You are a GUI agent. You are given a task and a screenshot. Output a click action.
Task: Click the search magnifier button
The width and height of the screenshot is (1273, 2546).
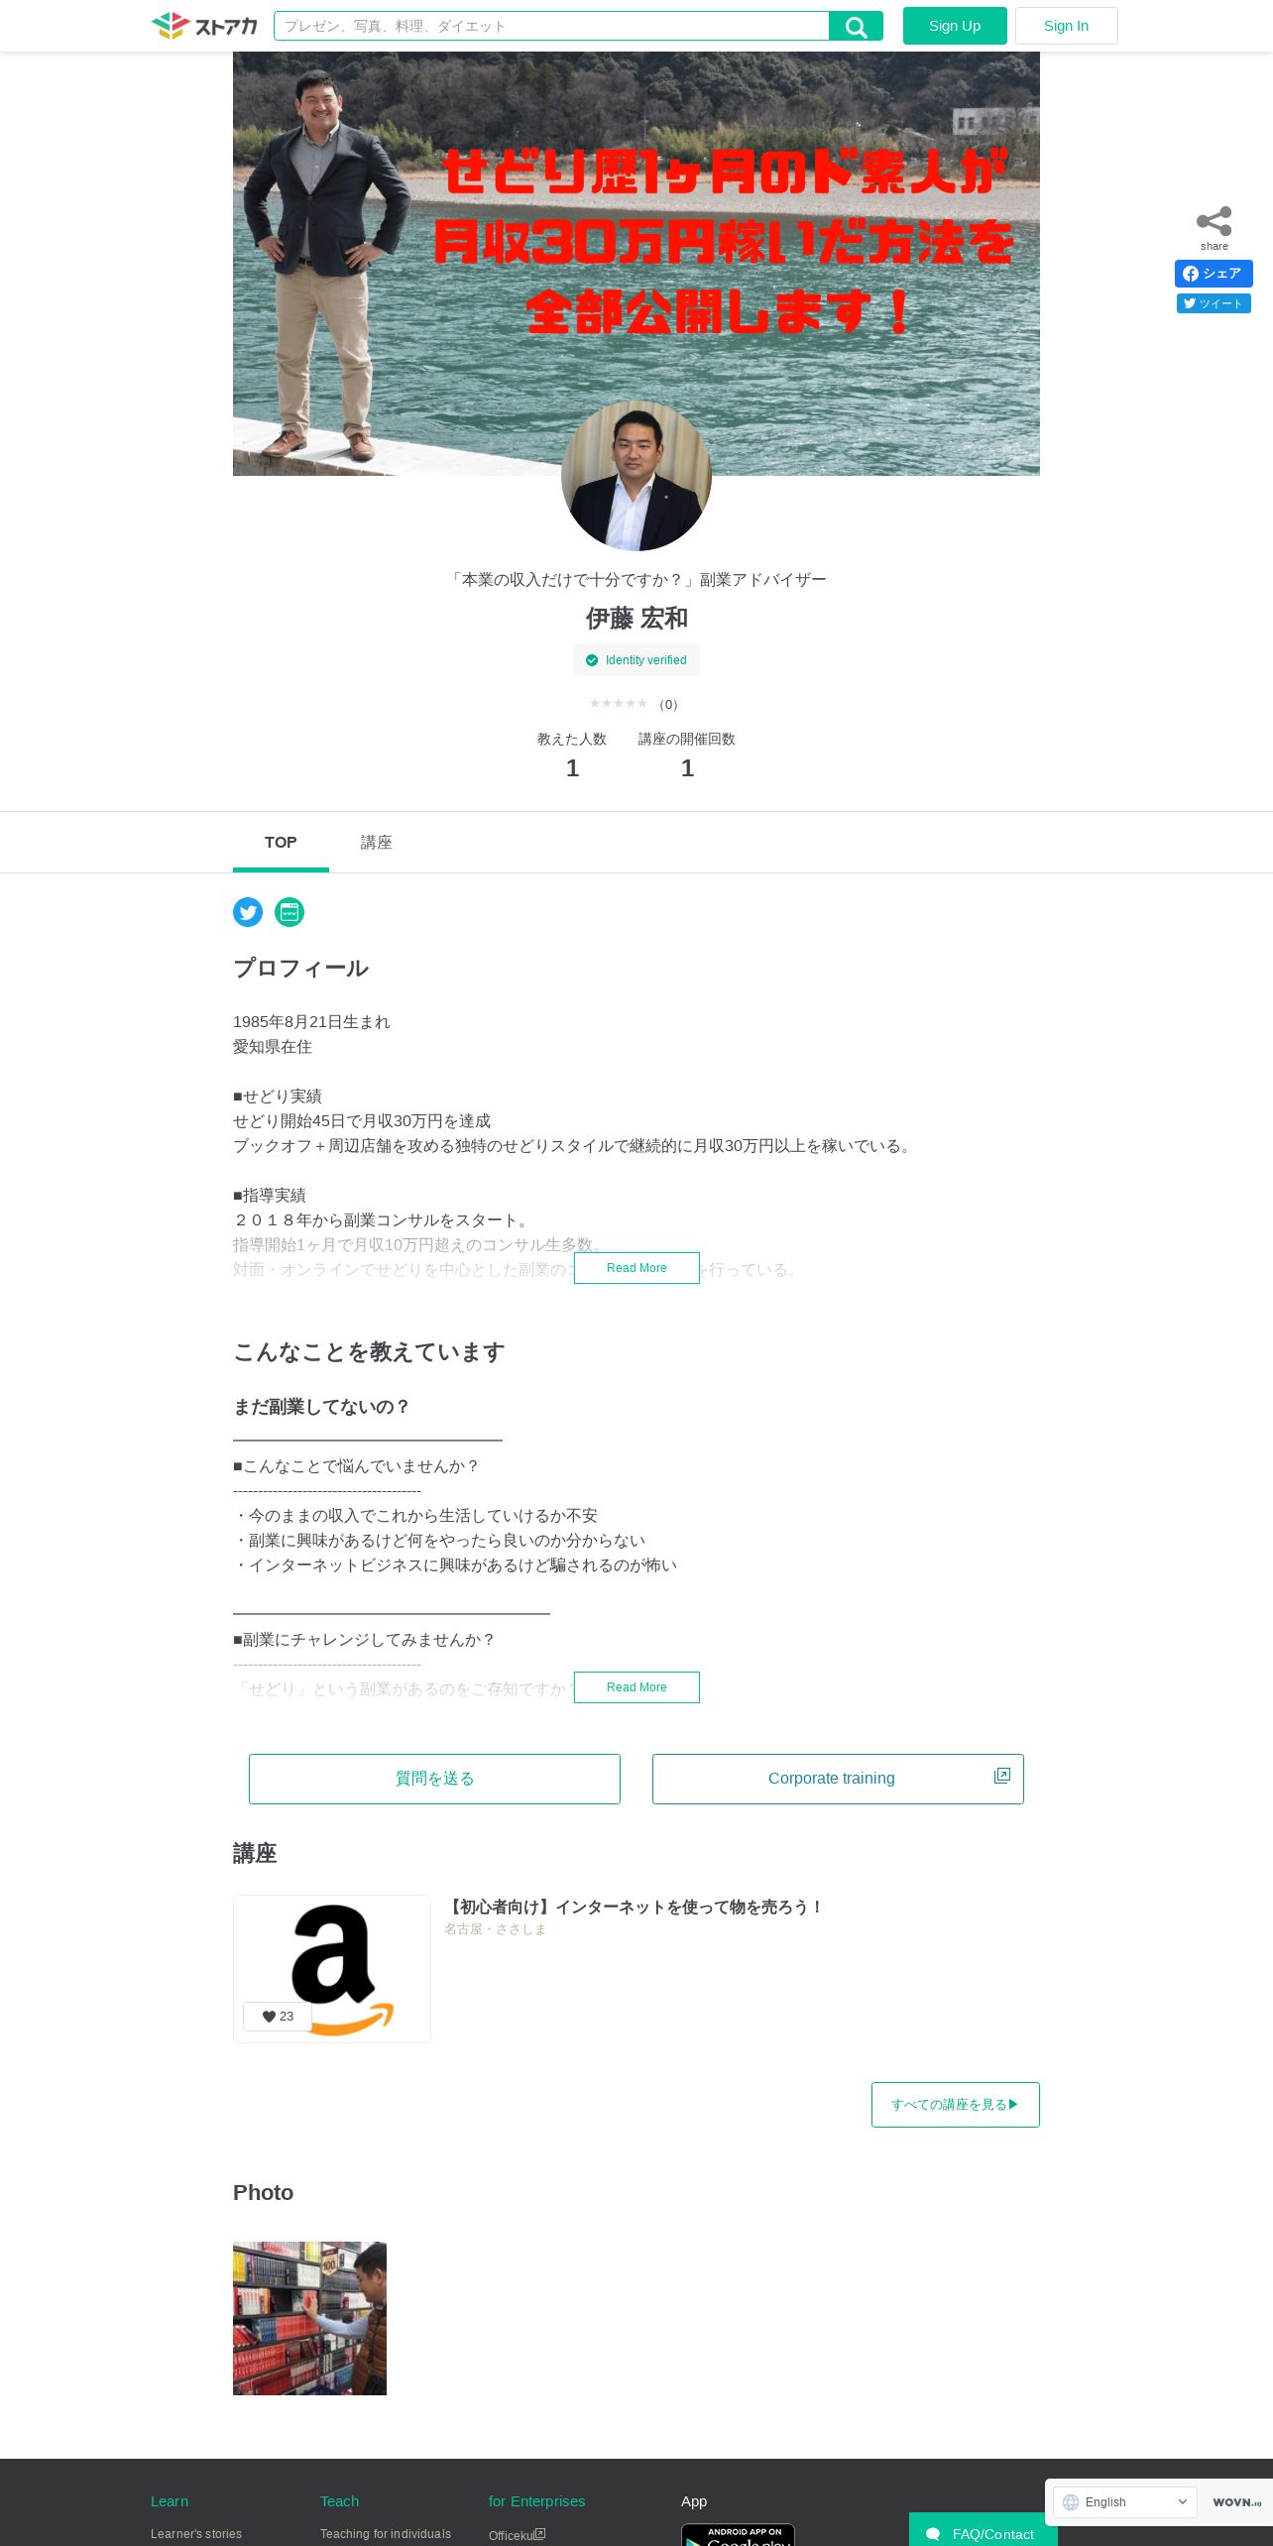856,27
